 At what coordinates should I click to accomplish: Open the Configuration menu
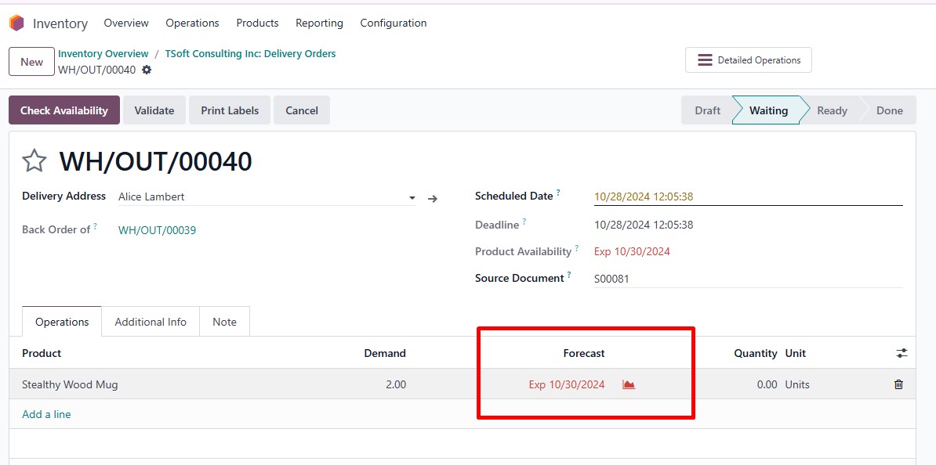(x=394, y=23)
